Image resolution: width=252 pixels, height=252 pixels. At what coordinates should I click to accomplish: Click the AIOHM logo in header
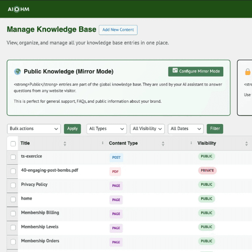[19, 9]
